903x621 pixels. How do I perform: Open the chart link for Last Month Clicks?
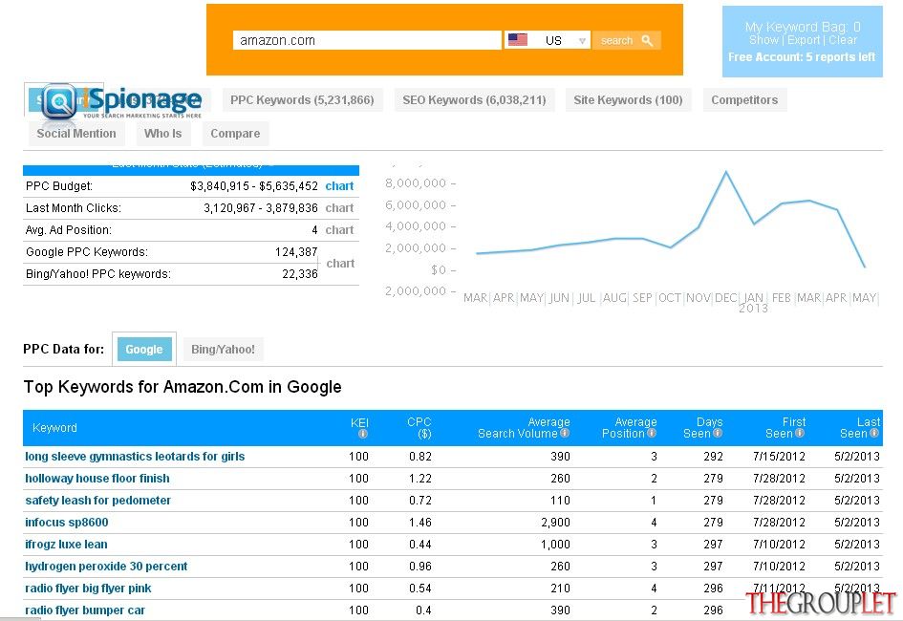pyautogui.click(x=339, y=207)
